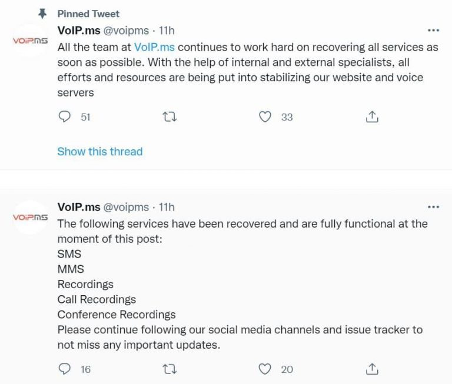Share the recovered services tweet
Screen dimensions: 452x384
pos(371,369)
